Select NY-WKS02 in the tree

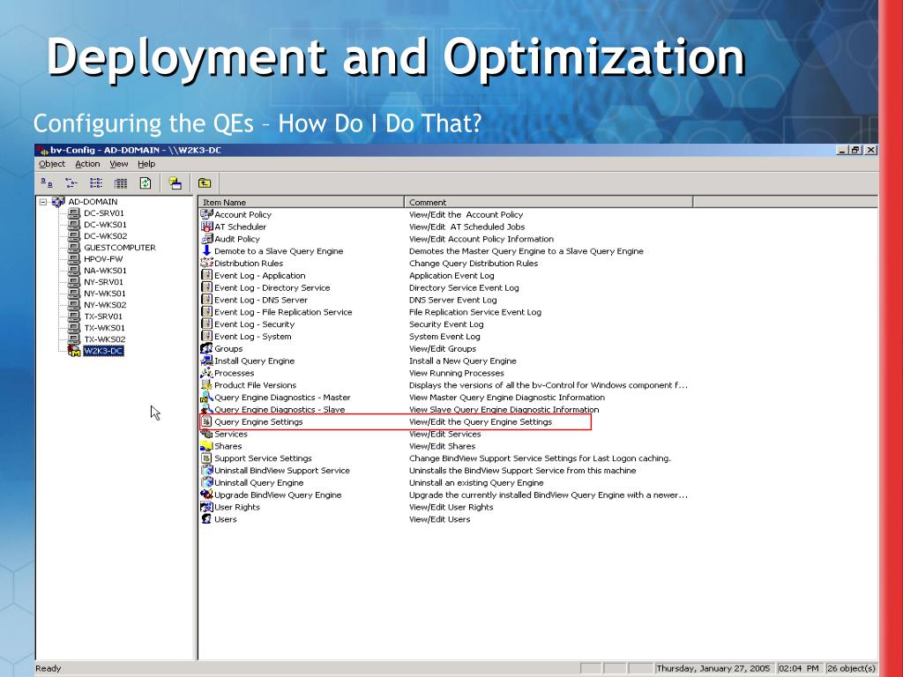click(x=105, y=305)
